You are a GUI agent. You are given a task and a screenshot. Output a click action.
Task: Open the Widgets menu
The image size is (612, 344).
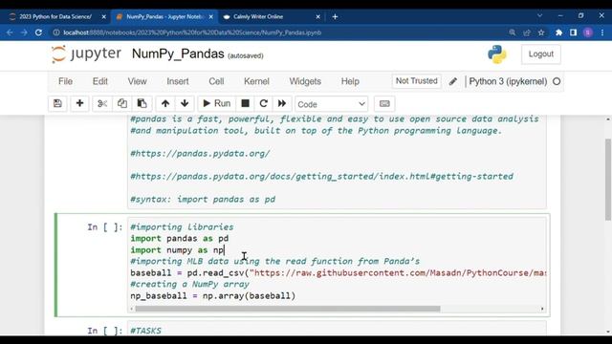[x=305, y=81]
